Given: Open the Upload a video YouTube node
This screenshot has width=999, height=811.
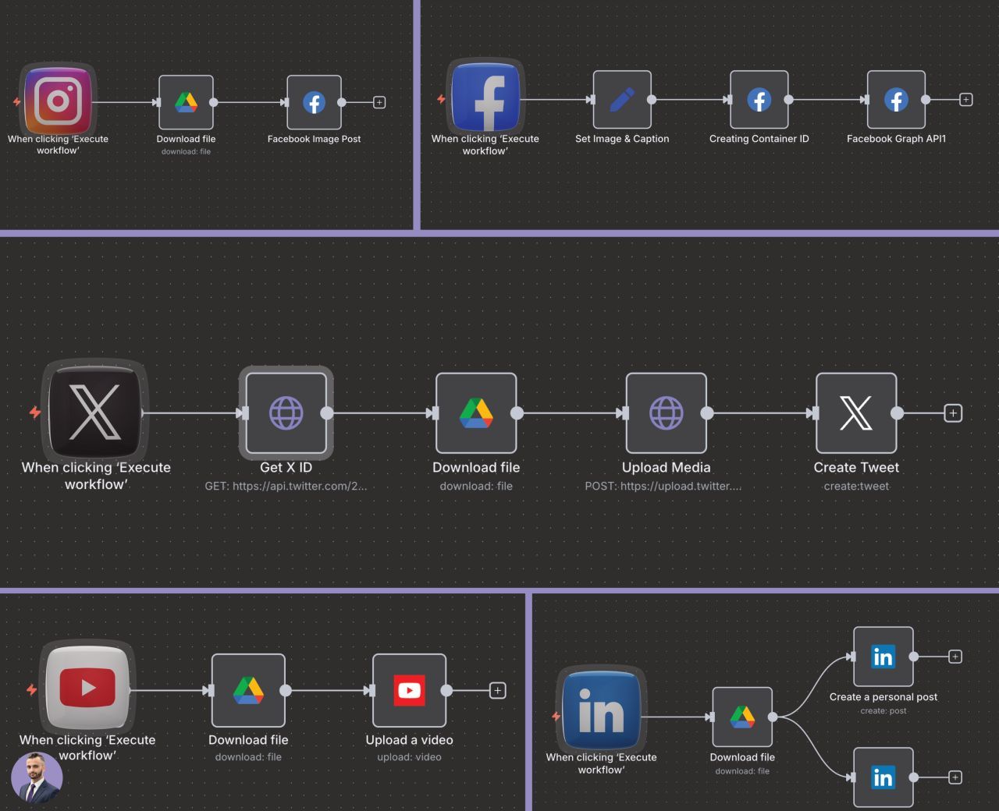Looking at the screenshot, I should pos(409,690).
